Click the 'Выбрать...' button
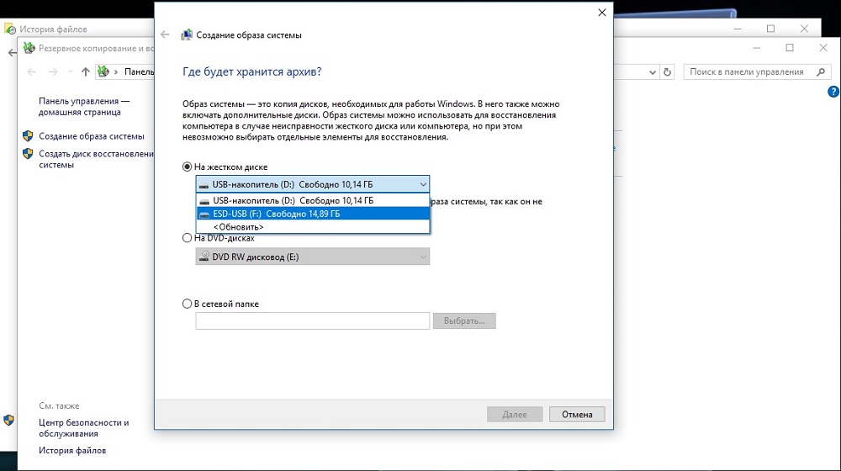This screenshot has height=471, width=841. point(464,320)
